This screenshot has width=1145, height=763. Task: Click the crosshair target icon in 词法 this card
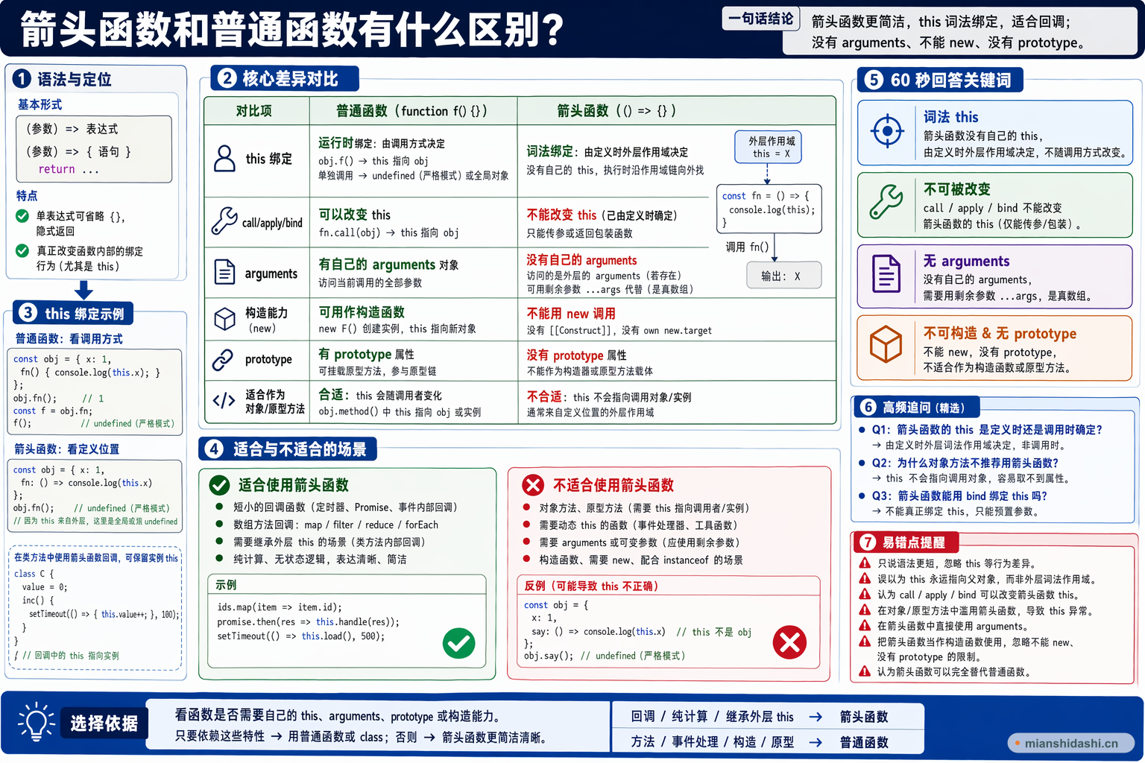[x=887, y=132]
